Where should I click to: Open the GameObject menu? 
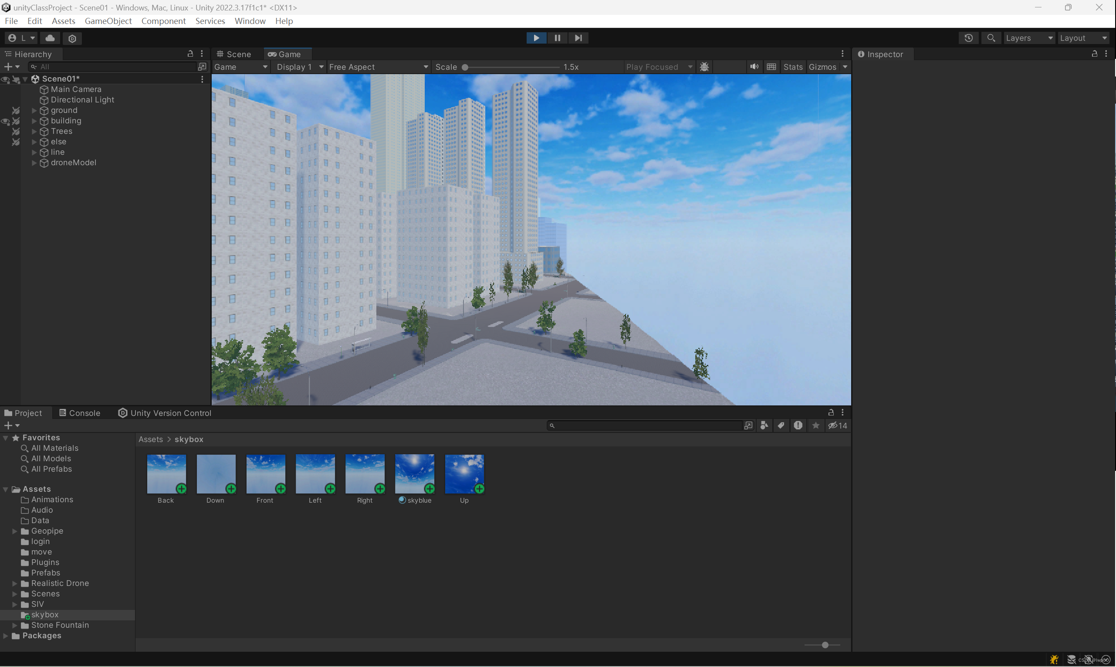click(x=108, y=21)
